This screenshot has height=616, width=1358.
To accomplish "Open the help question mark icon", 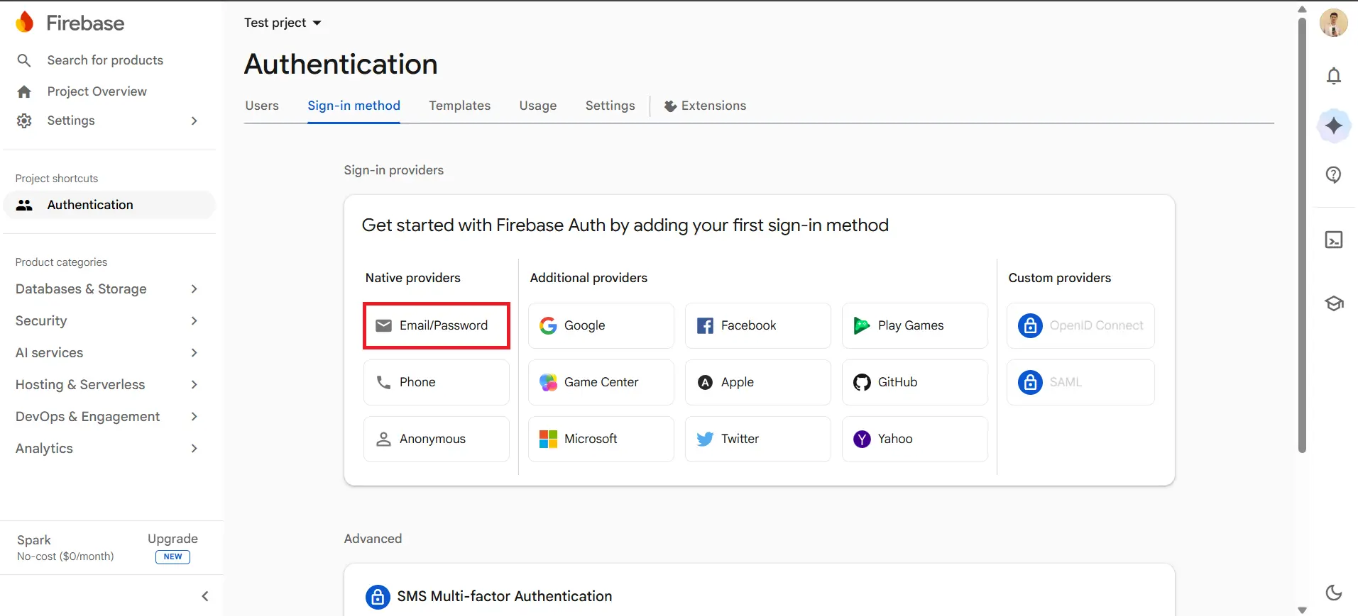I will (1334, 174).
